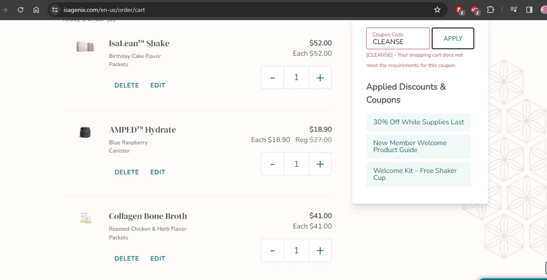Click the forward navigation arrow
This screenshot has width=547, height=280.
click(5, 10)
